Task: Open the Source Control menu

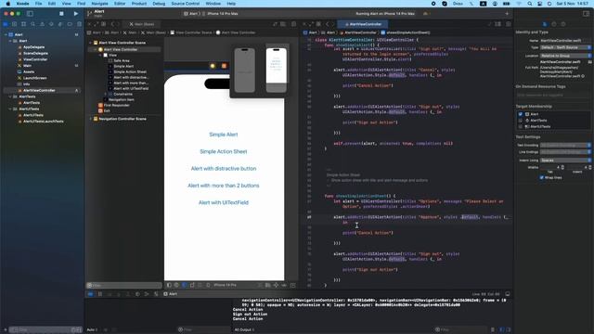Action: pyautogui.click(x=186, y=4)
